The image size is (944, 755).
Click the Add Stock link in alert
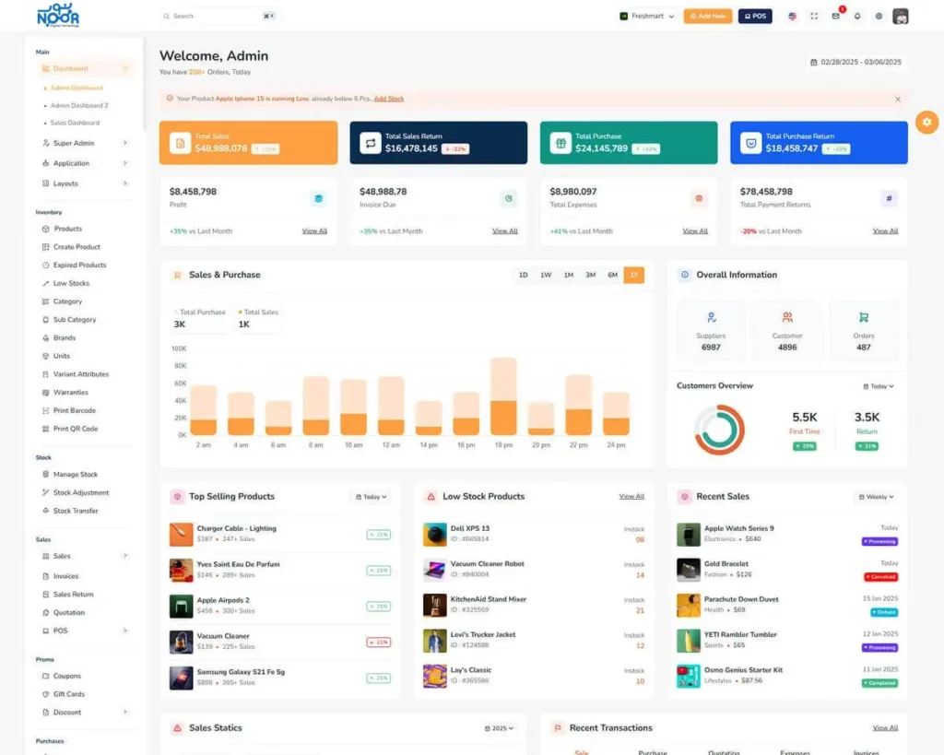[x=389, y=99]
